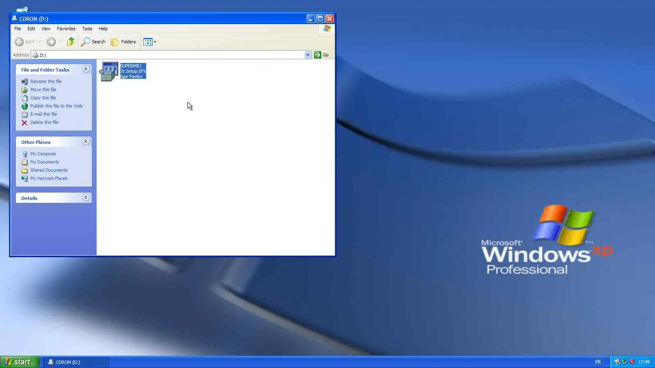The width and height of the screenshot is (655, 368).
Task: Toggle the Folders pane button
Action: [x=123, y=42]
